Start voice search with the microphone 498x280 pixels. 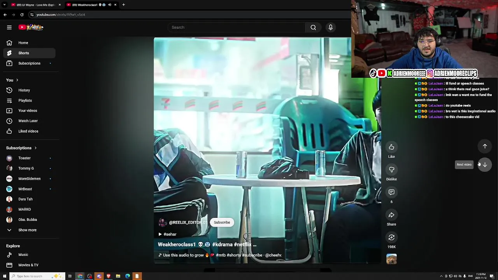click(x=330, y=27)
